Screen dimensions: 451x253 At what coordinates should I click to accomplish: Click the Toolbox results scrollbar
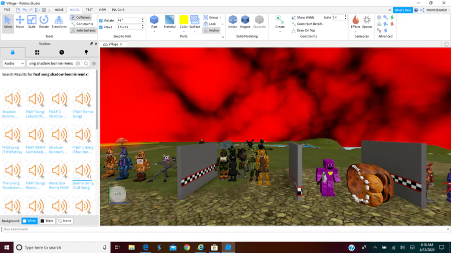[x=97, y=100]
